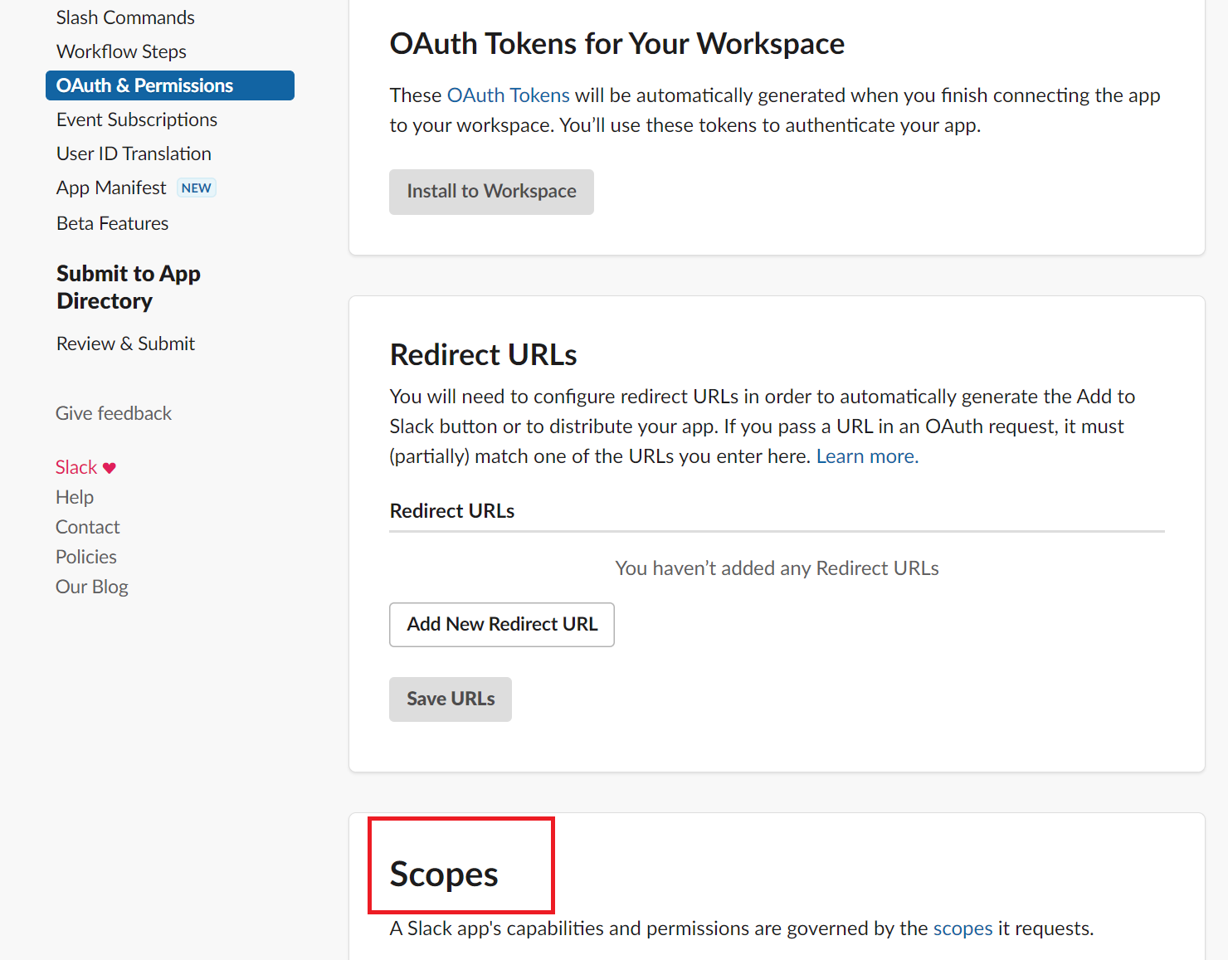This screenshot has width=1228, height=960.
Task: Click the Submit to App Directory heading
Action: click(129, 287)
